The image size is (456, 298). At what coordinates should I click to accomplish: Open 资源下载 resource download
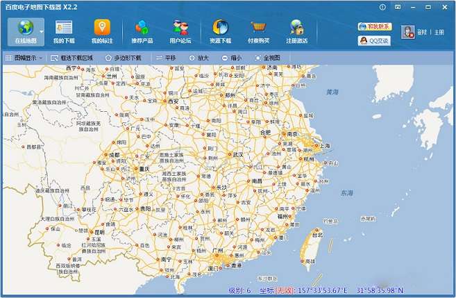point(221,31)
